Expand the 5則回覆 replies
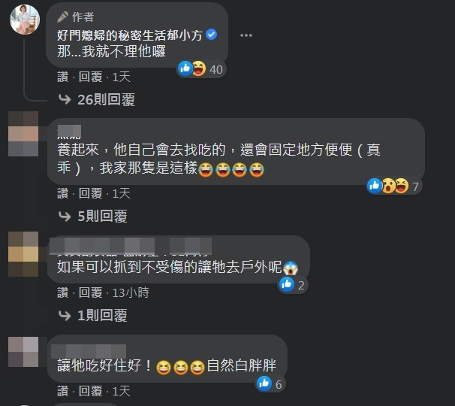The width and height of the screenshot is (455, 406). coord(102,217)
